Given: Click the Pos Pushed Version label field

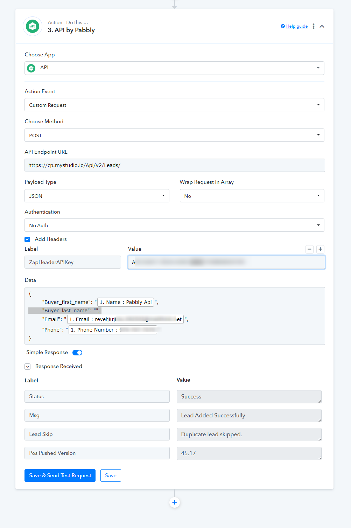Looking at the screenshot, I should point(97,453).
